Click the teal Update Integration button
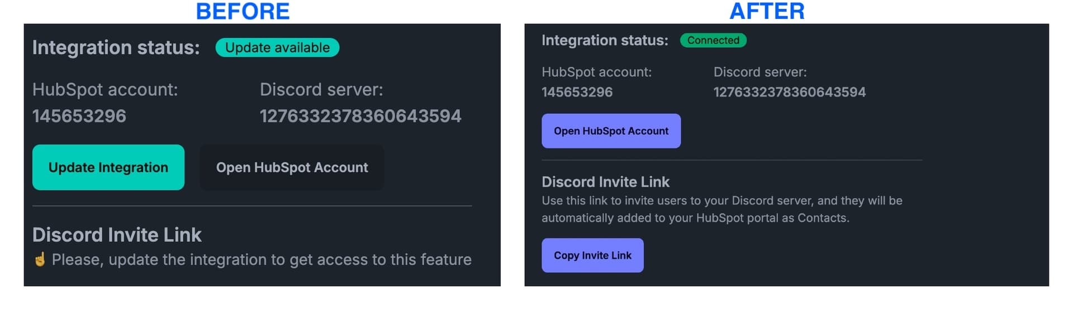Image resolution: width=1073 pixels, height=310 pixels. pos(108,167)
